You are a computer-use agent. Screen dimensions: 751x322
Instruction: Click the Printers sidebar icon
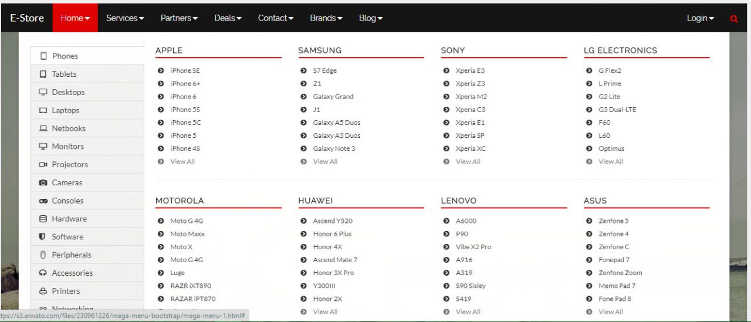(43, 291)
